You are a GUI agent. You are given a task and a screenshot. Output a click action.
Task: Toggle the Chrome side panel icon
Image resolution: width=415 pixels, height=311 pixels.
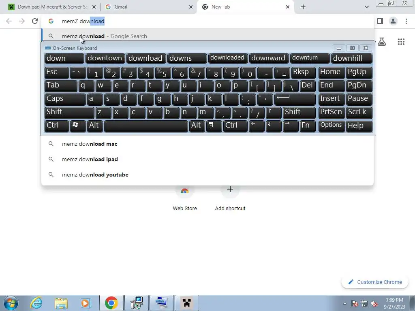pyautogui.click(x=380, y=21)
